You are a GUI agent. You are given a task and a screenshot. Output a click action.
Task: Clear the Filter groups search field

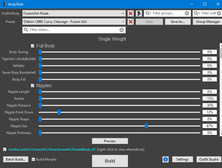coord(187,13)
